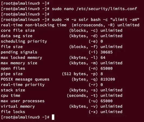Click the 'real-time priority' label
The image size is (144, 122).
tap(23, 85)
